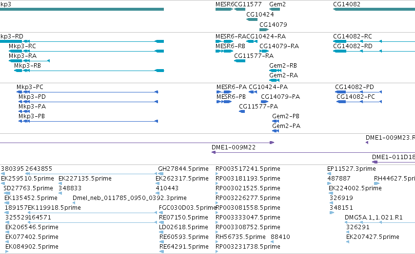415x254 pixels.
Task: Click the Mkp3-PD protein label
Action: pyautogui.click(x=32, y=97)
